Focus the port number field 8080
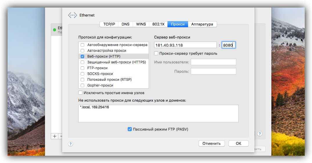 (x=228, y=45)
